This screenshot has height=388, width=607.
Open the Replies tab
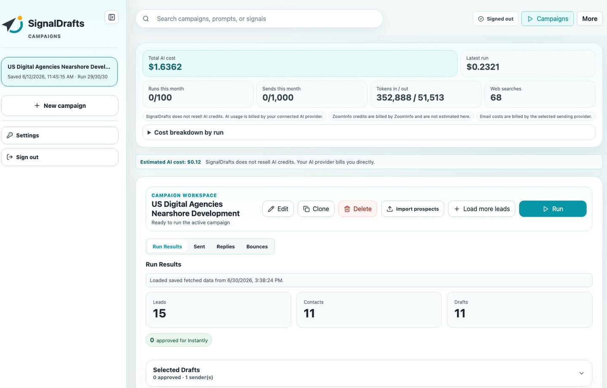pos(226,247)
